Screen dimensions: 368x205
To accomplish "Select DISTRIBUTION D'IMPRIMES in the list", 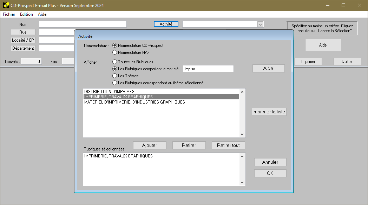I will 109,92.
